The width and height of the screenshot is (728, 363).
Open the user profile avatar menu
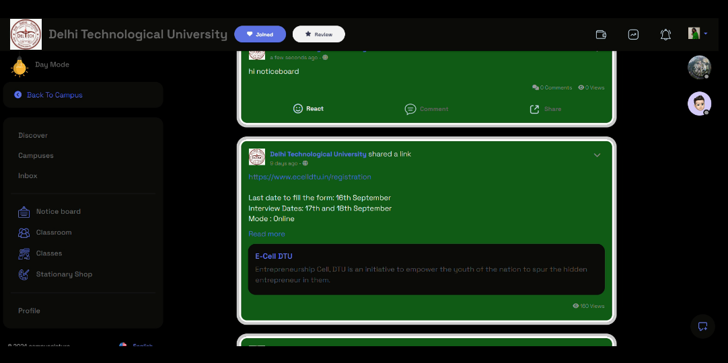697,34
